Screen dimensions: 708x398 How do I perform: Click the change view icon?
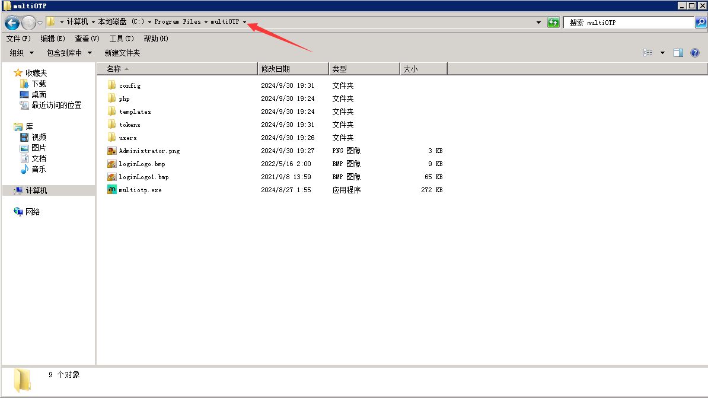click(648, 53)
